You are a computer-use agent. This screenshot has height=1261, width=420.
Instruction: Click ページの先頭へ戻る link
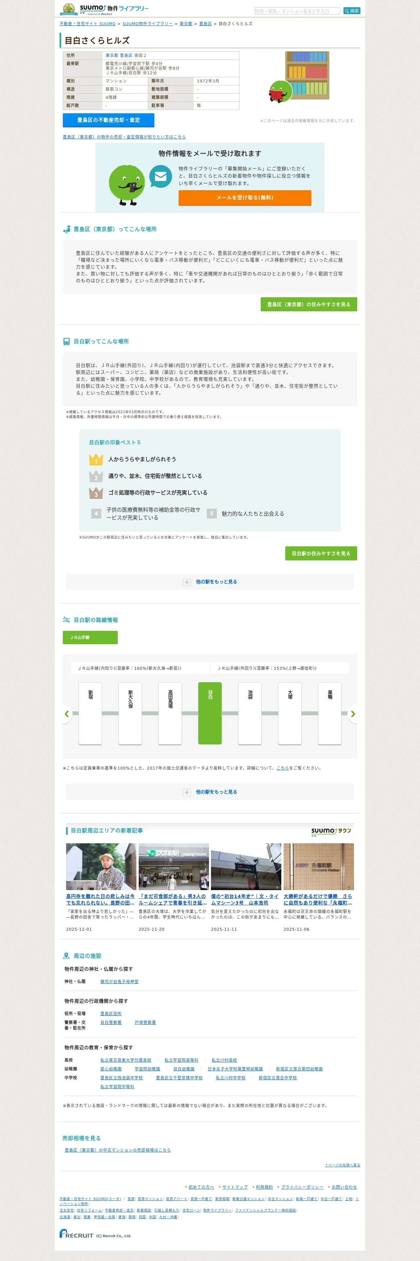tap(343, 1165)
